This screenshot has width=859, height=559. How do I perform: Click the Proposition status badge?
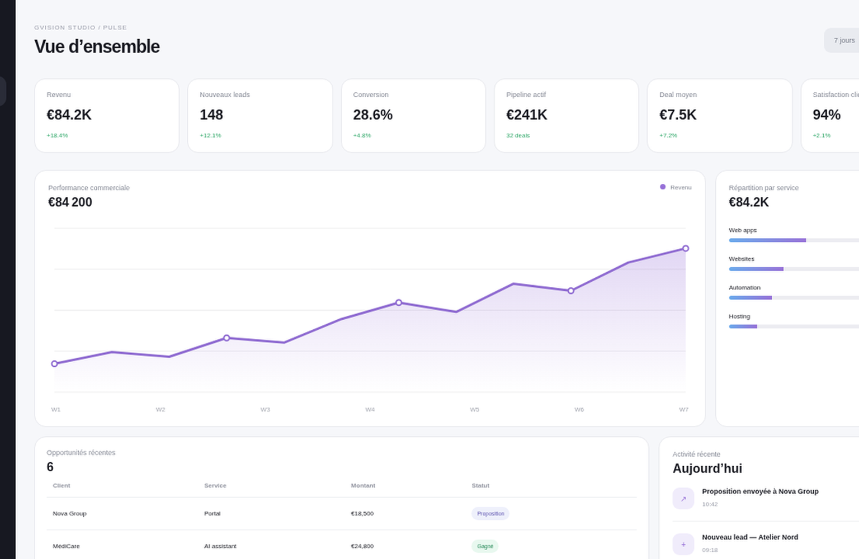coord(490,514)
